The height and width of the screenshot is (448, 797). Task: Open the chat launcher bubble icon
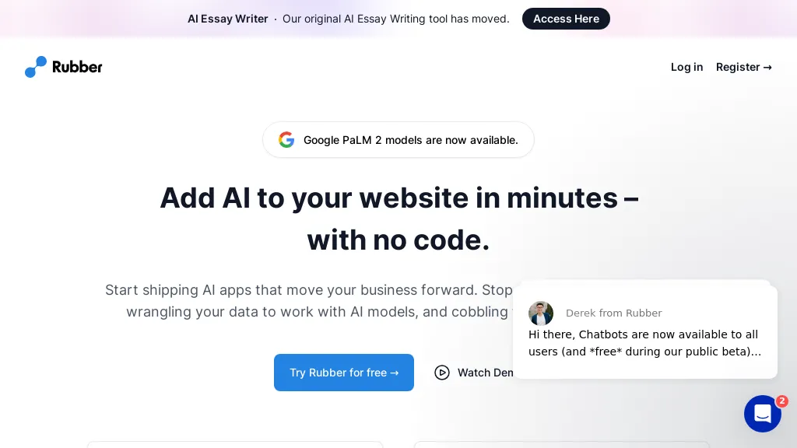(x=762, y=414)
